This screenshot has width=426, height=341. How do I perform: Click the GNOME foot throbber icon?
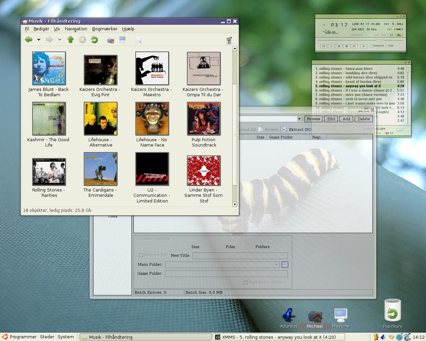coord(229,40)
